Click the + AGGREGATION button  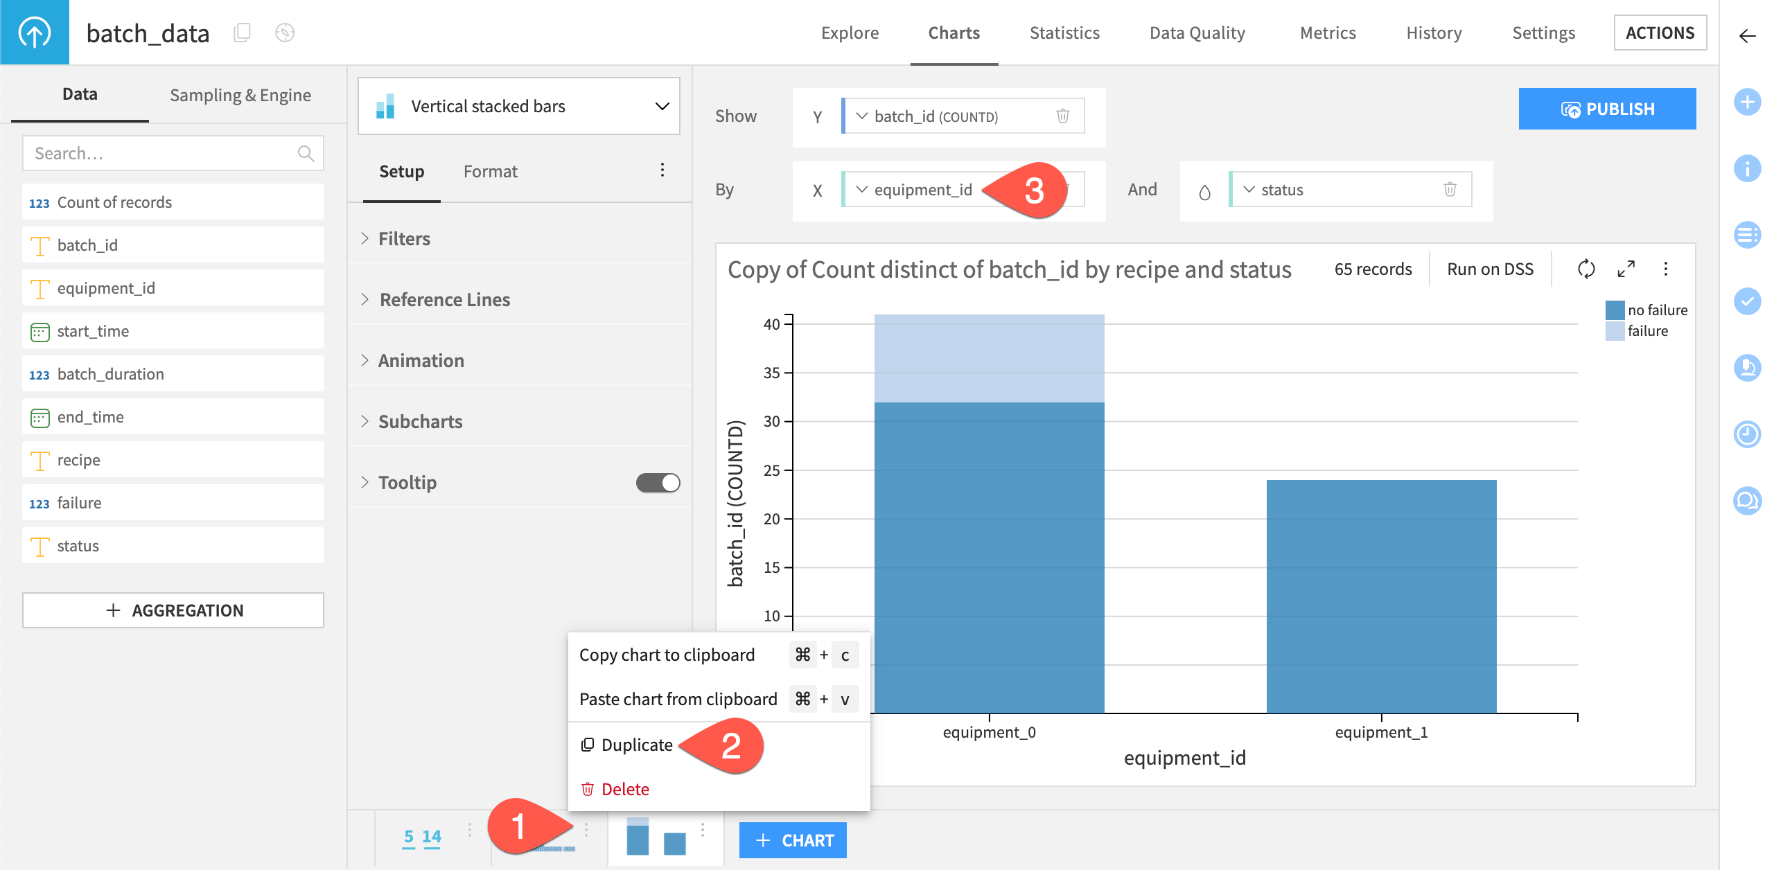pos(173,610)
